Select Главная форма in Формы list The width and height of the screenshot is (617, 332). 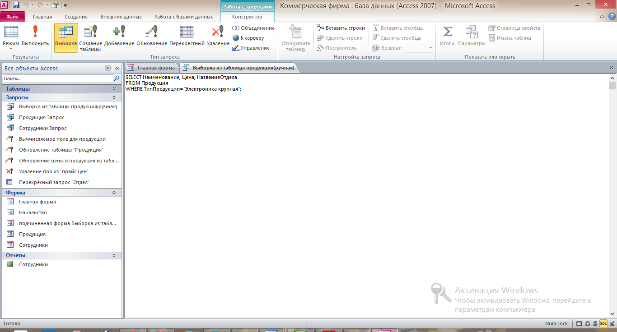pyautogui.click(x=61, y=202)
